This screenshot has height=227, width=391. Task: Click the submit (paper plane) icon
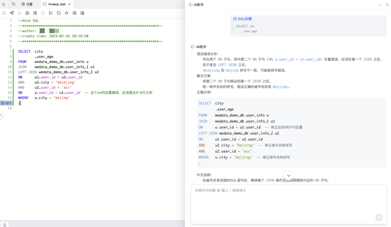[12, 13]
